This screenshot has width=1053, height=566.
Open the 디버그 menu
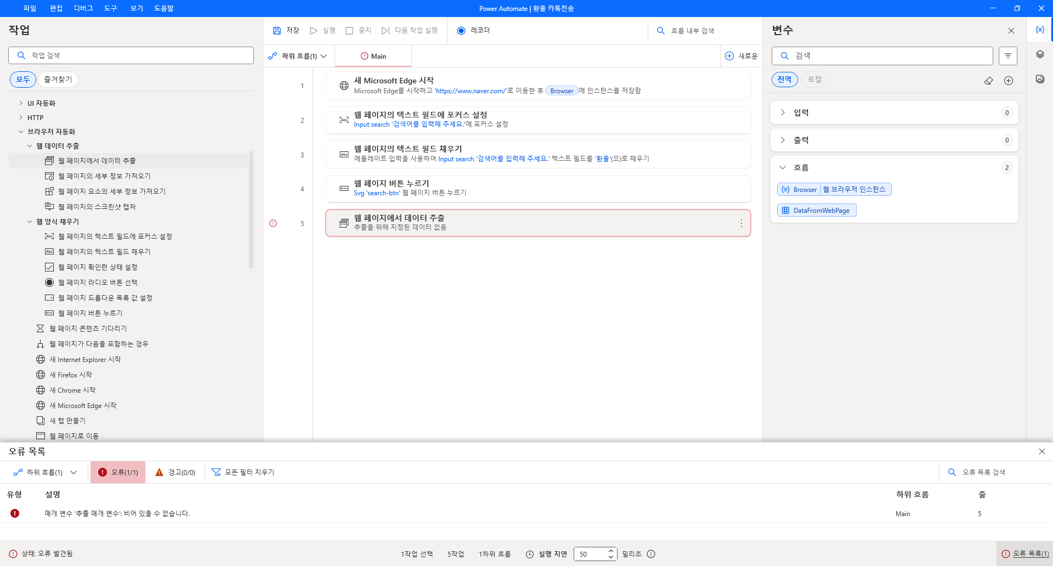[x=83, y=8]
